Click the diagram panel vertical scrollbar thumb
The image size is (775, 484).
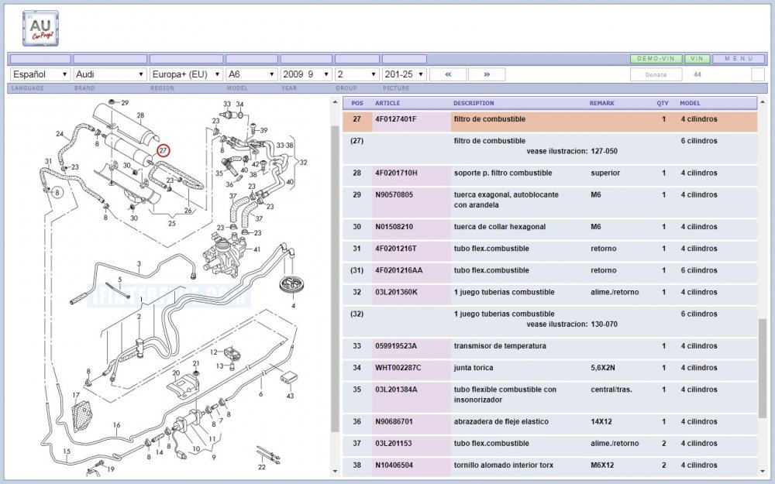335,279
